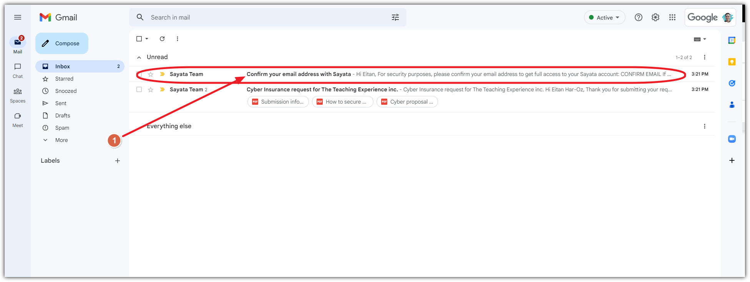Open Unread section options menu
Viewport: 750px width, 282px height.
click(x=705, y=57)
